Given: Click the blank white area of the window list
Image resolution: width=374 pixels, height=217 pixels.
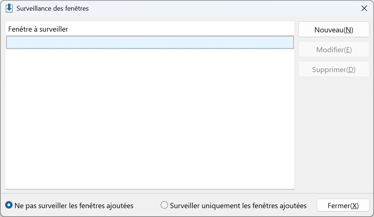Looking at the screenshot, I should point(150,119).
